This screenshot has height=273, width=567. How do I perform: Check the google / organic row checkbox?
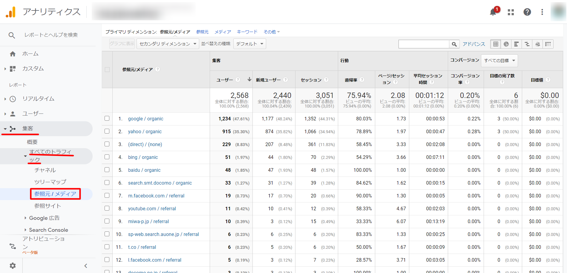coord(107,118)
